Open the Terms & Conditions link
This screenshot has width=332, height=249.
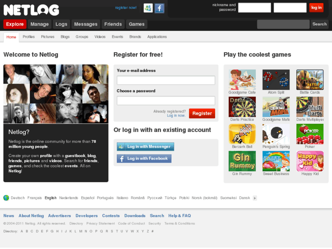tap(179, 223)
